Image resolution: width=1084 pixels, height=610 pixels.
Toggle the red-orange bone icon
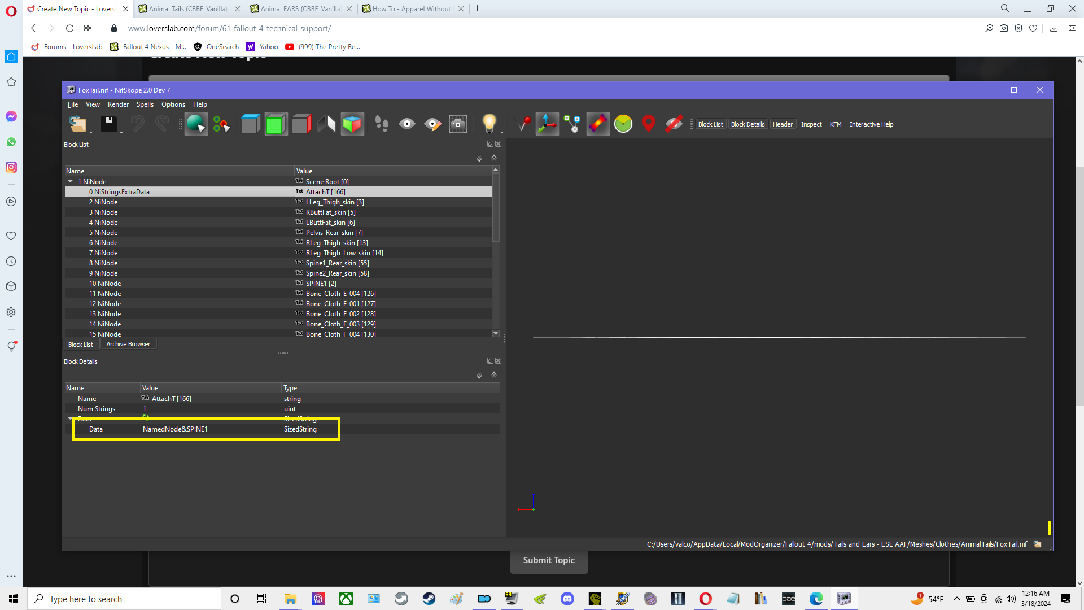[x=597, y=124]
